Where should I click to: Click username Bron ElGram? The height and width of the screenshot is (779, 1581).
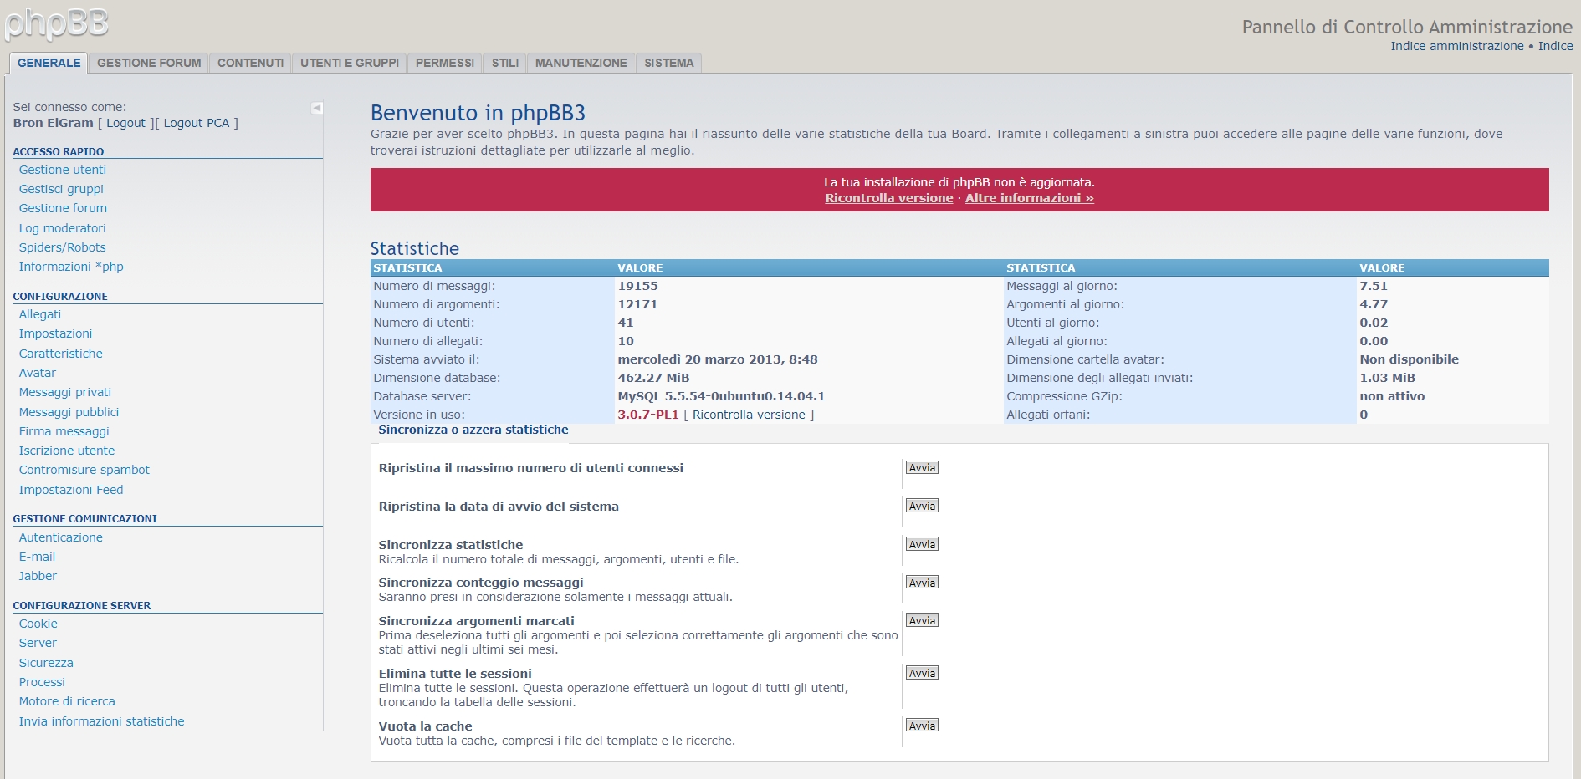53,123
